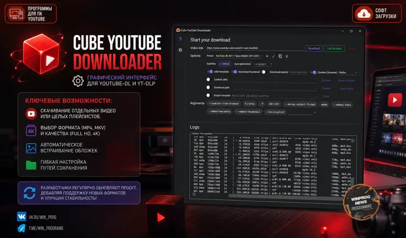Screen dimensions: 406x238
Task: Select the --embed-subs argument chip
Action: pyautogui.click(x=342, y=105)
